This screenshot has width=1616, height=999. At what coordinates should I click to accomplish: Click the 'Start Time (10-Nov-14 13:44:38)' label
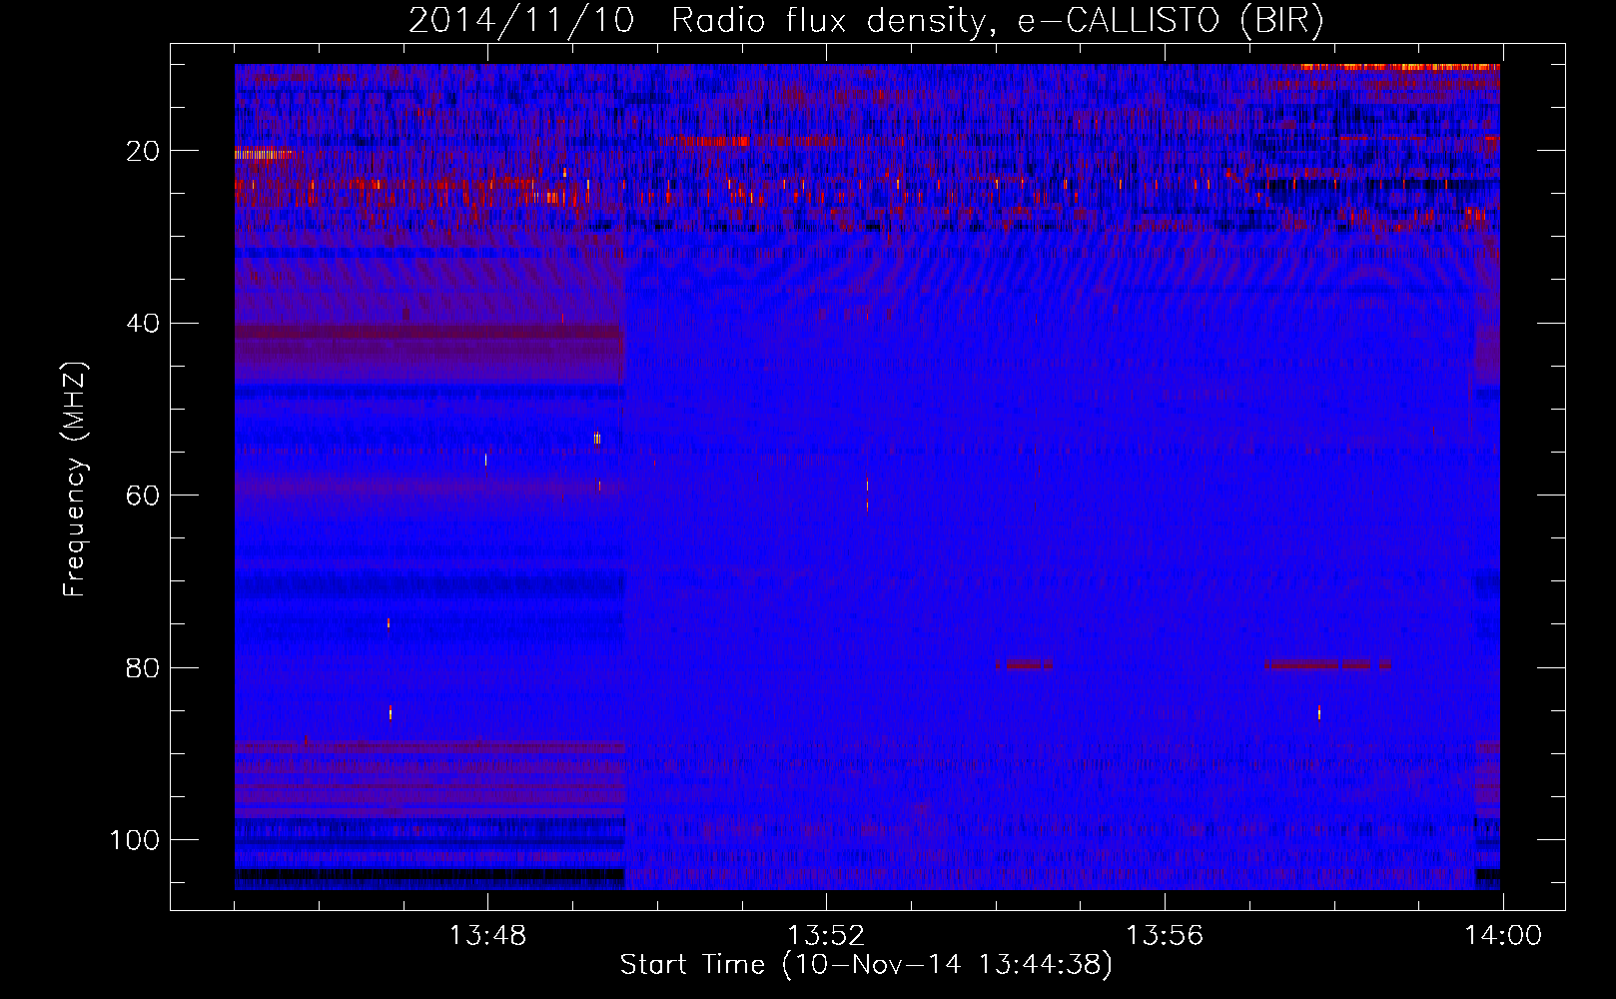pos(866,965)
